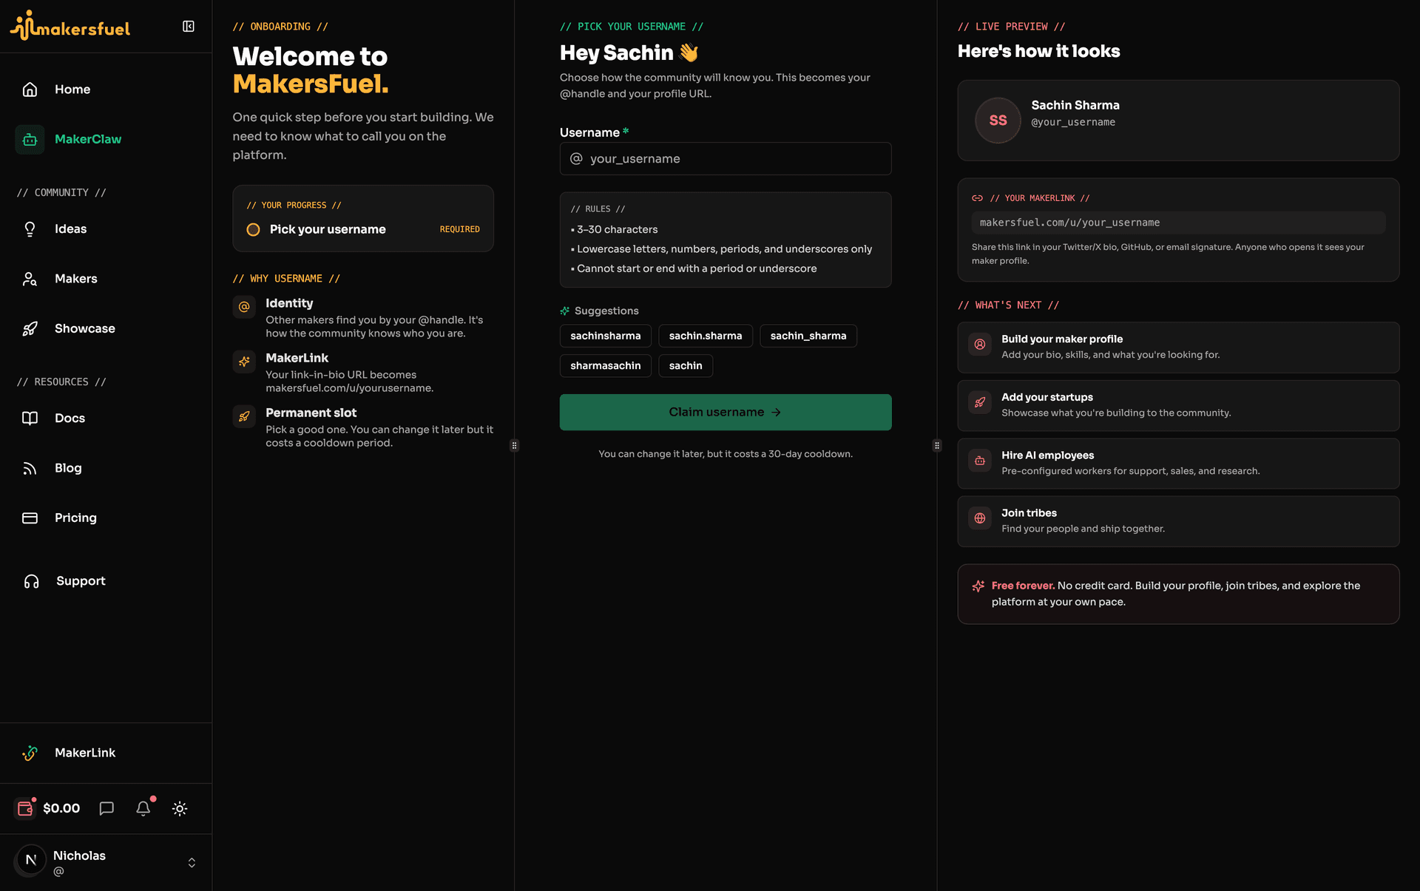This screenshot has height=891, width=1420.
Task: Toggle light theme sun icon
Action: pyautogui.click(x=180, y=808)
